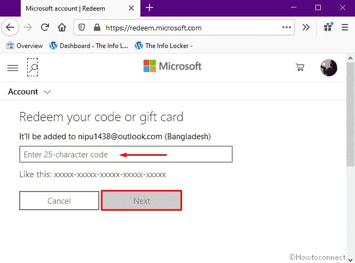Click Next to continue redeeming
This screenshot has width=355, height=263.
tap(141, 201)
